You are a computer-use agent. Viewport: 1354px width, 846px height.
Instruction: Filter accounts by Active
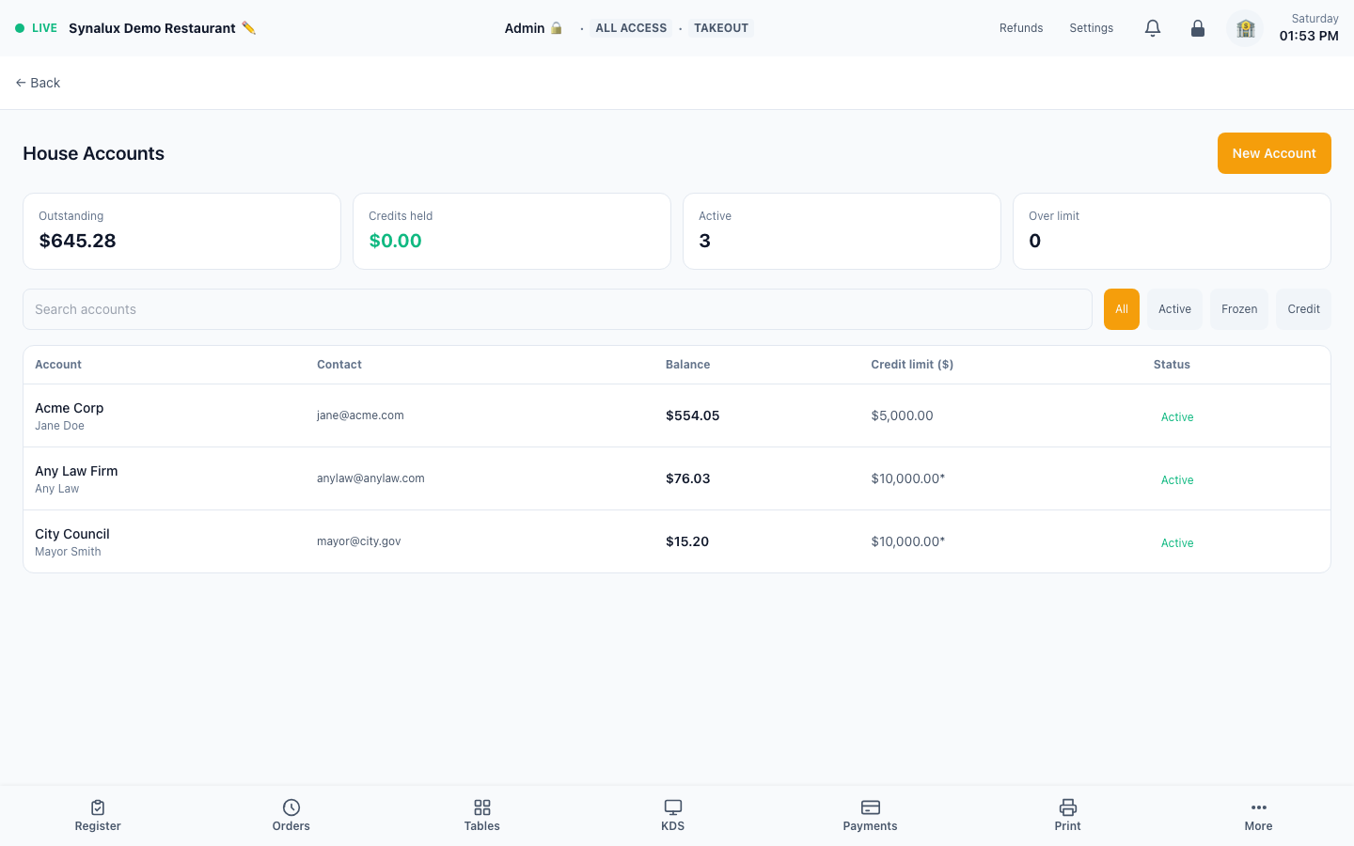(x=1174, y=309)
